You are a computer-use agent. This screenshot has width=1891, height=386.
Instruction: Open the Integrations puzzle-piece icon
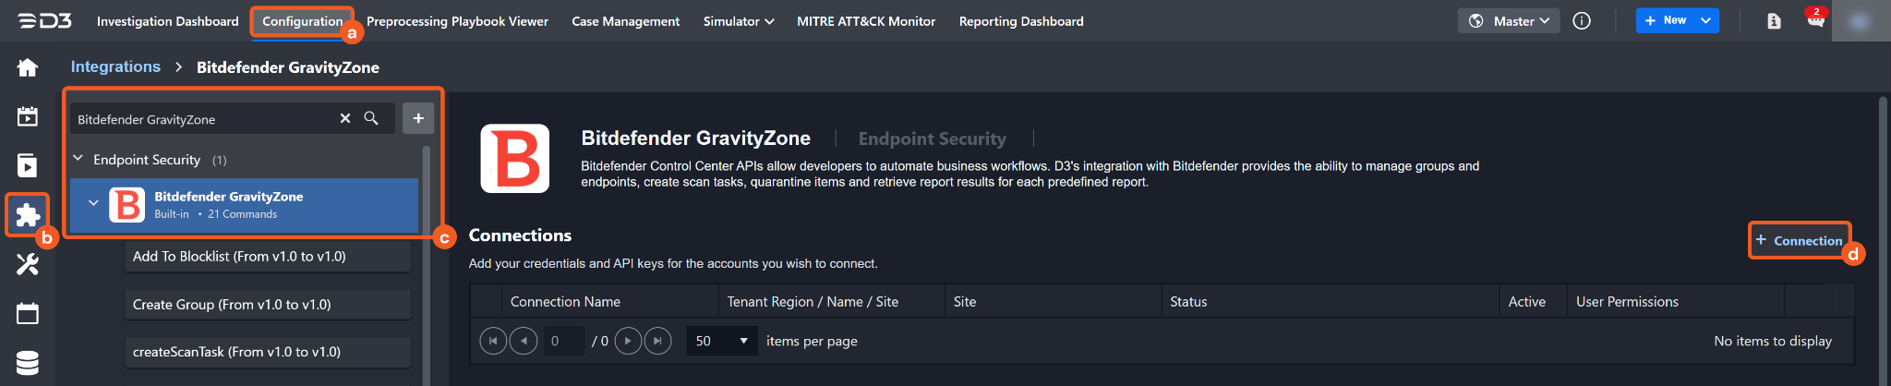click(28, 215)
